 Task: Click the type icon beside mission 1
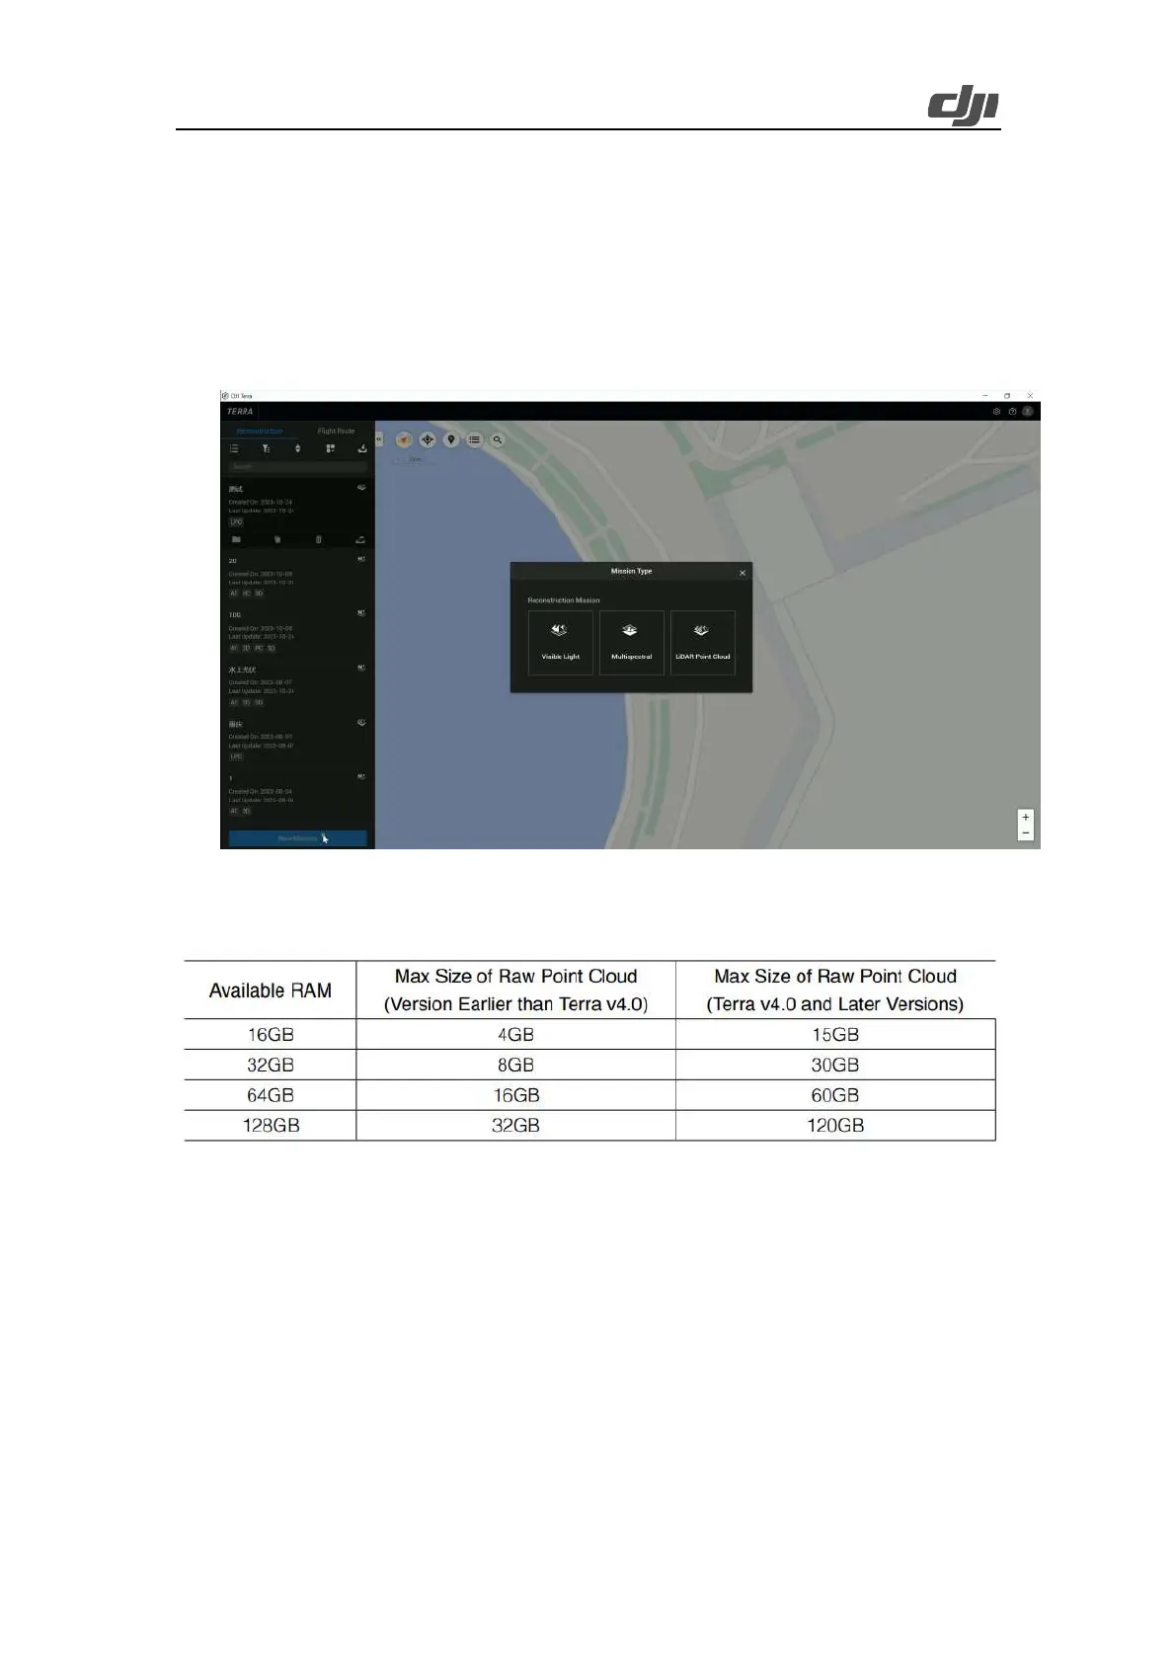tap(361, 776)
